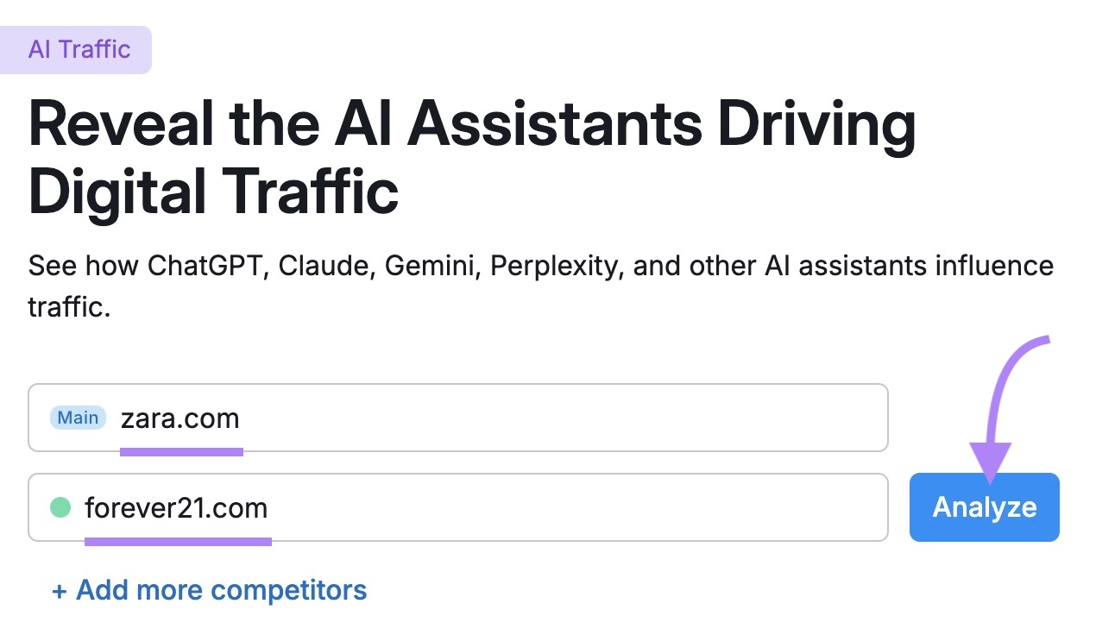1096x635 pixels.
Task: Click the purple underline below forever21.com
Action: pyautogui.click(x=179, y=542)
